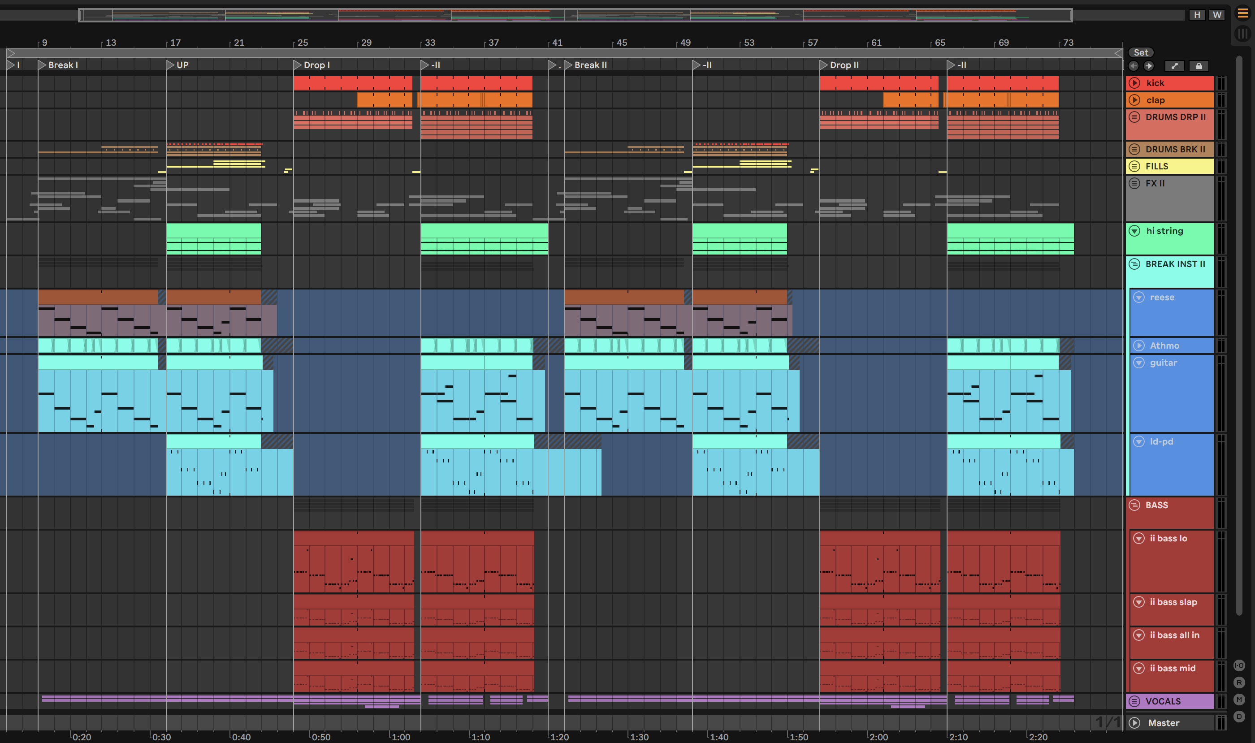Click the H optimize height button
This screenshot has width=1255, height=743.
[x=1197, y=15]
